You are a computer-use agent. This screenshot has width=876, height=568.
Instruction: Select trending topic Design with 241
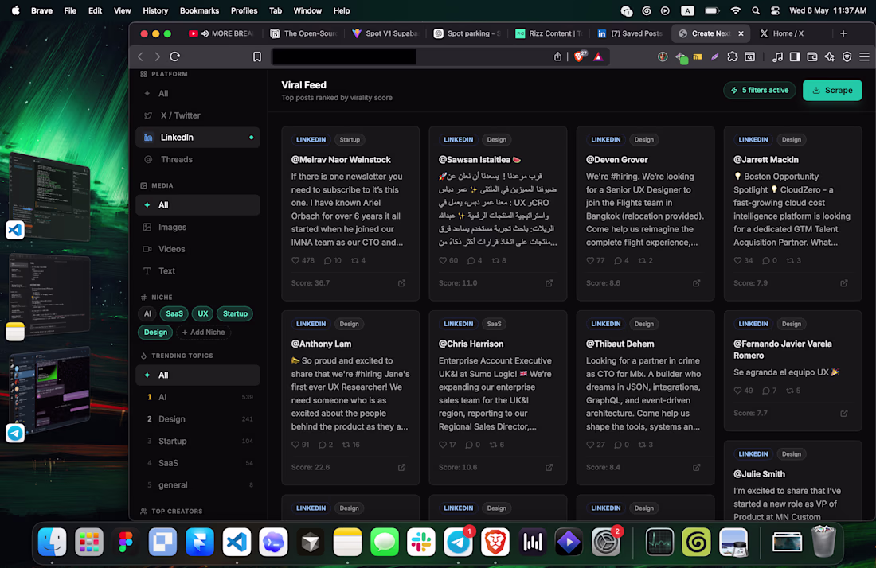pos(197,419)
